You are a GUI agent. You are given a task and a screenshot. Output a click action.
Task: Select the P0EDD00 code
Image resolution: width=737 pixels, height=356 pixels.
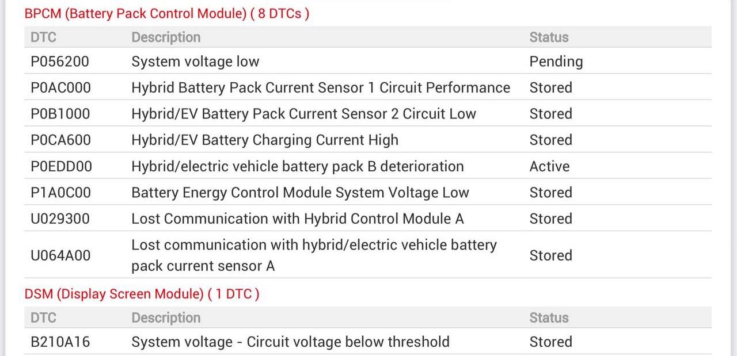(61, 166)
